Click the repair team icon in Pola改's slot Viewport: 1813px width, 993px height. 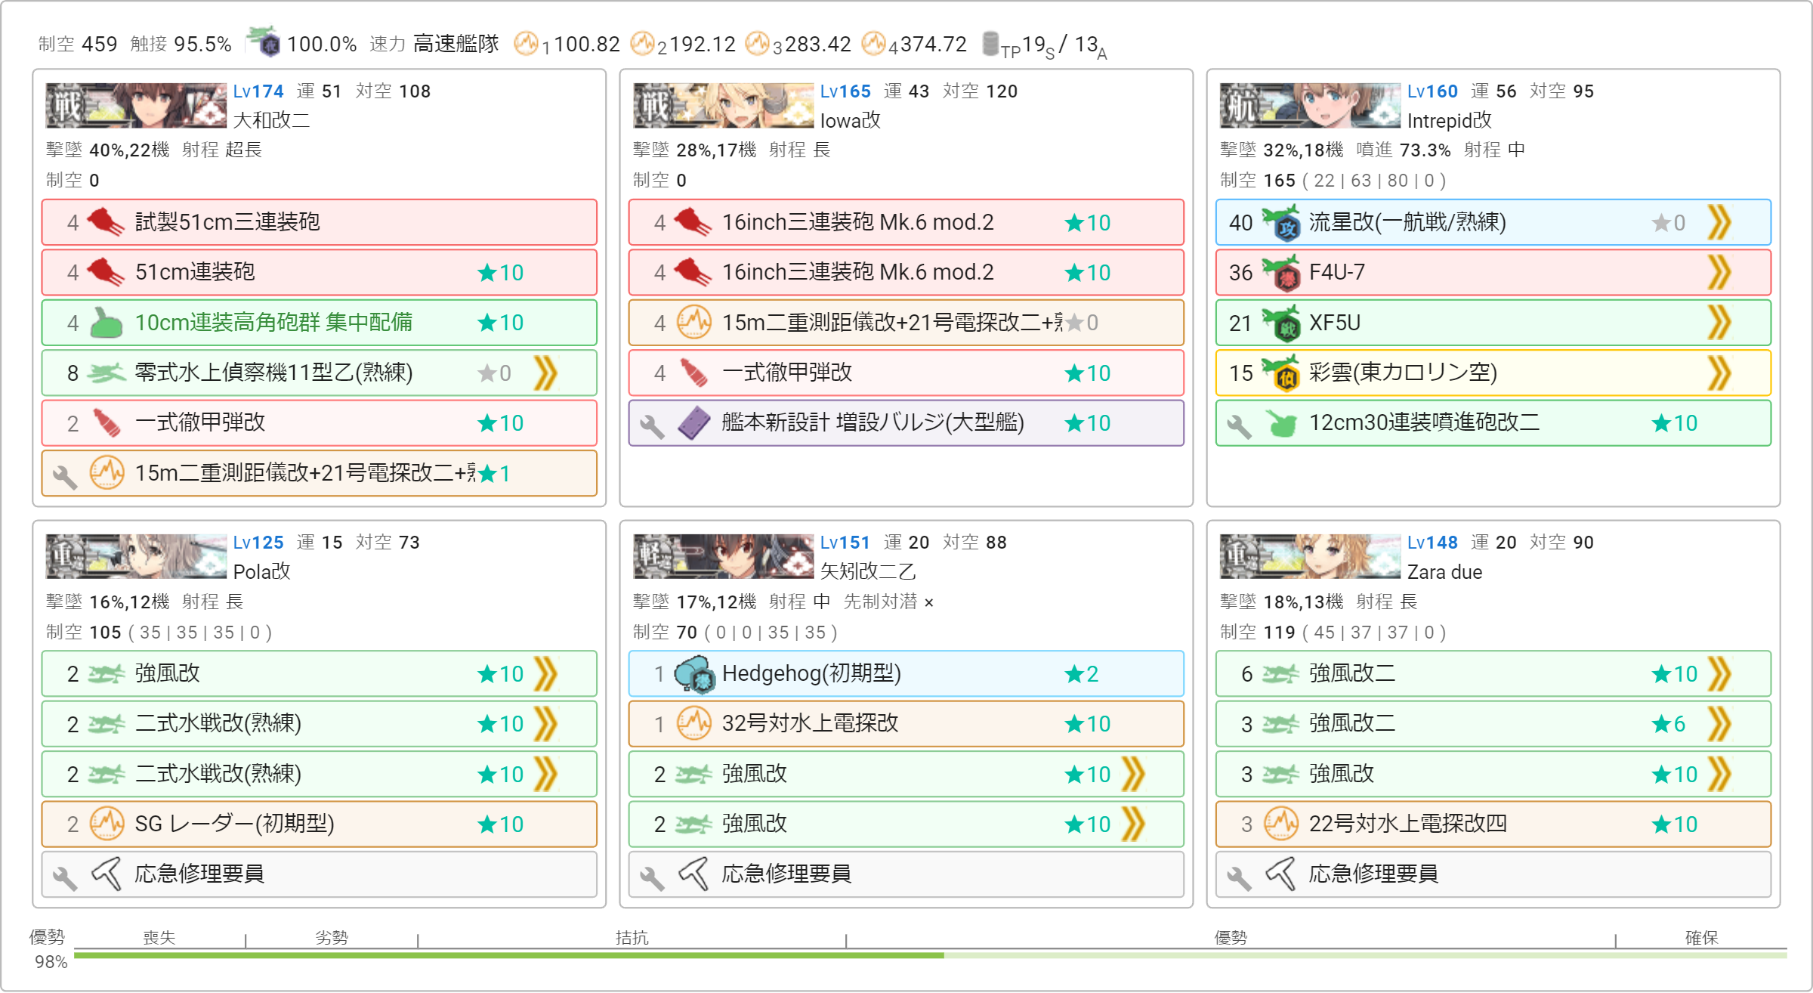(107, 874)
